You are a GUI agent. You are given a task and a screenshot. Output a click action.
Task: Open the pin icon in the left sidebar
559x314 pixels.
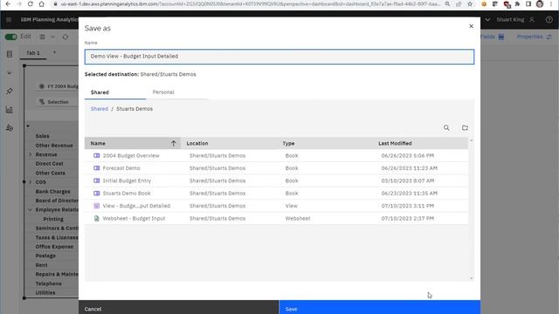click(10, 91)
